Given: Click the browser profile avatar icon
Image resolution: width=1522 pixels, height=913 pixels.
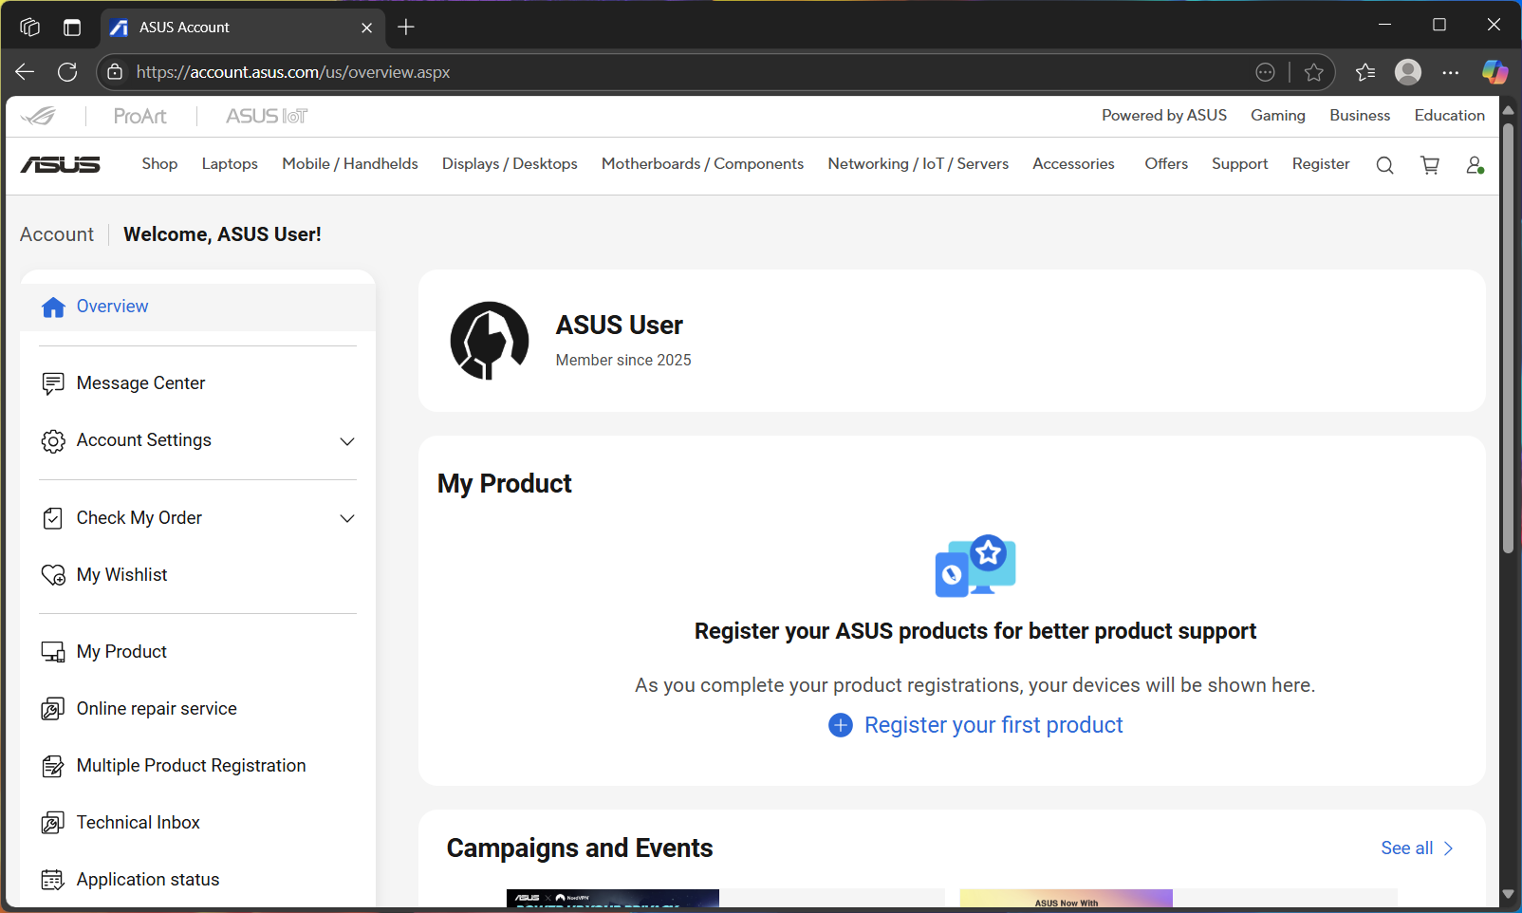Looking at the screenshot, I should tap(1408, 72).
